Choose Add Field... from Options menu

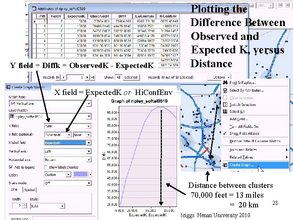tap(238, 119)
